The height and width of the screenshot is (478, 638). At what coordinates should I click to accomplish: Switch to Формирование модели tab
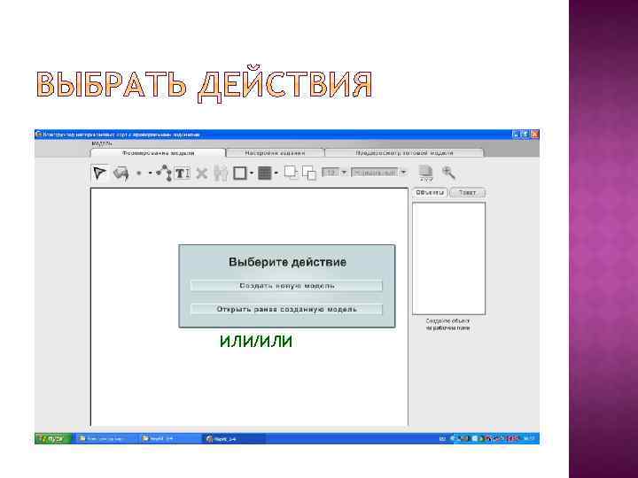click(x=158, y=153)
